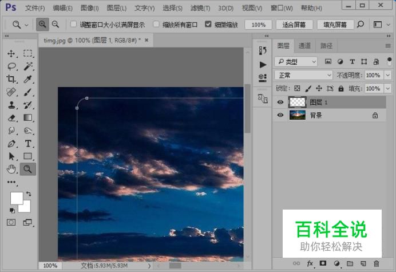Click the 填充屏幕 button

point(335,25)
